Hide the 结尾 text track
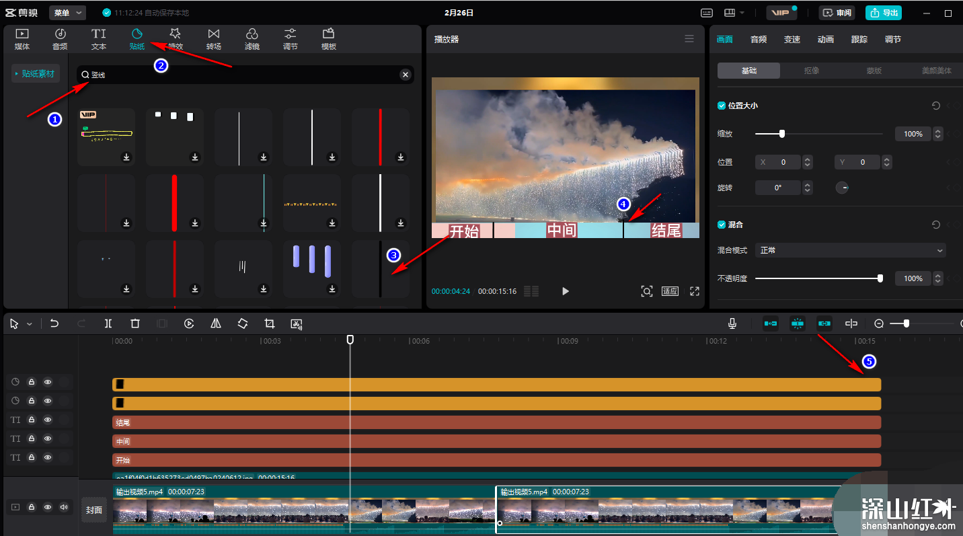The image size is (963, 536). 48,420
